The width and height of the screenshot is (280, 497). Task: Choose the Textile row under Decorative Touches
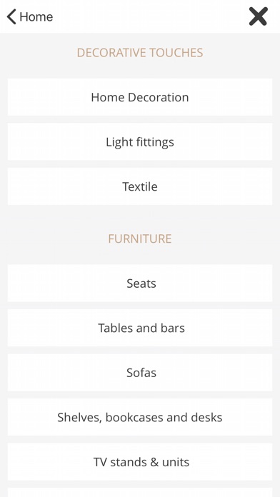(x=140, y=186)
